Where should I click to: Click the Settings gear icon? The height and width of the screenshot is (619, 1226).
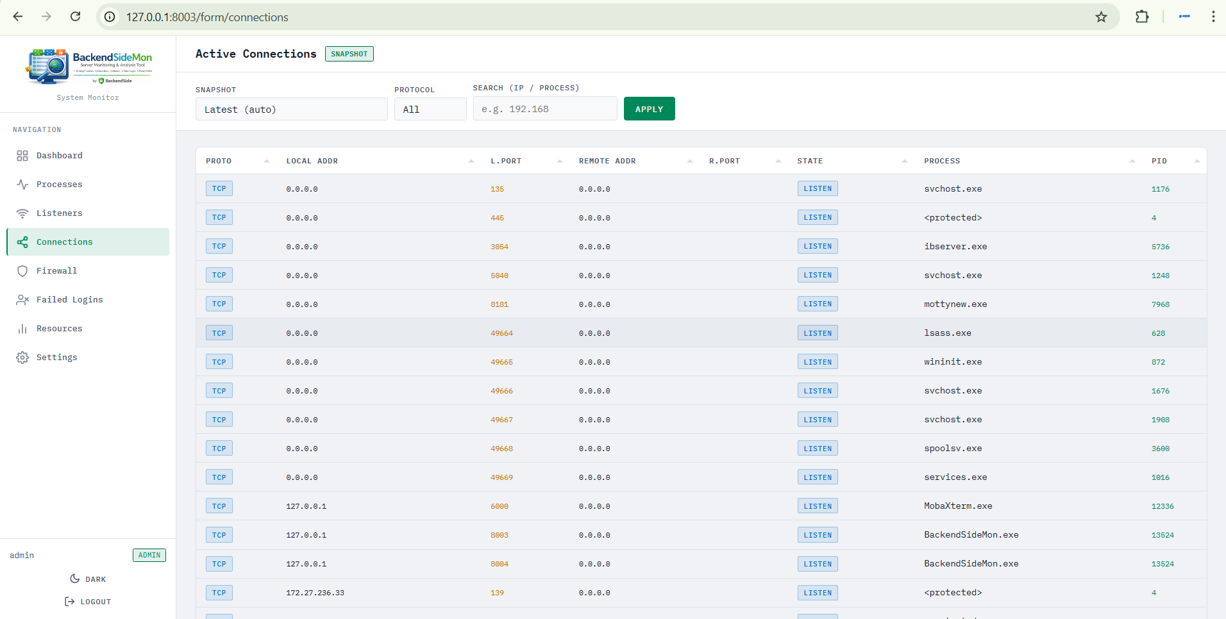click(22, 358)
